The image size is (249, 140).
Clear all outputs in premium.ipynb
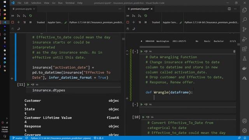[25, 22]
